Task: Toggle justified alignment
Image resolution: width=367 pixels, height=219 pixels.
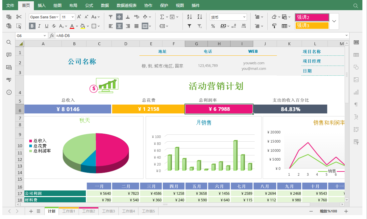Action: click(136, 26)
